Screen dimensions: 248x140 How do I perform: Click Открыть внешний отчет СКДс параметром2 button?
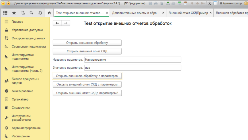(x=87, y=93)
